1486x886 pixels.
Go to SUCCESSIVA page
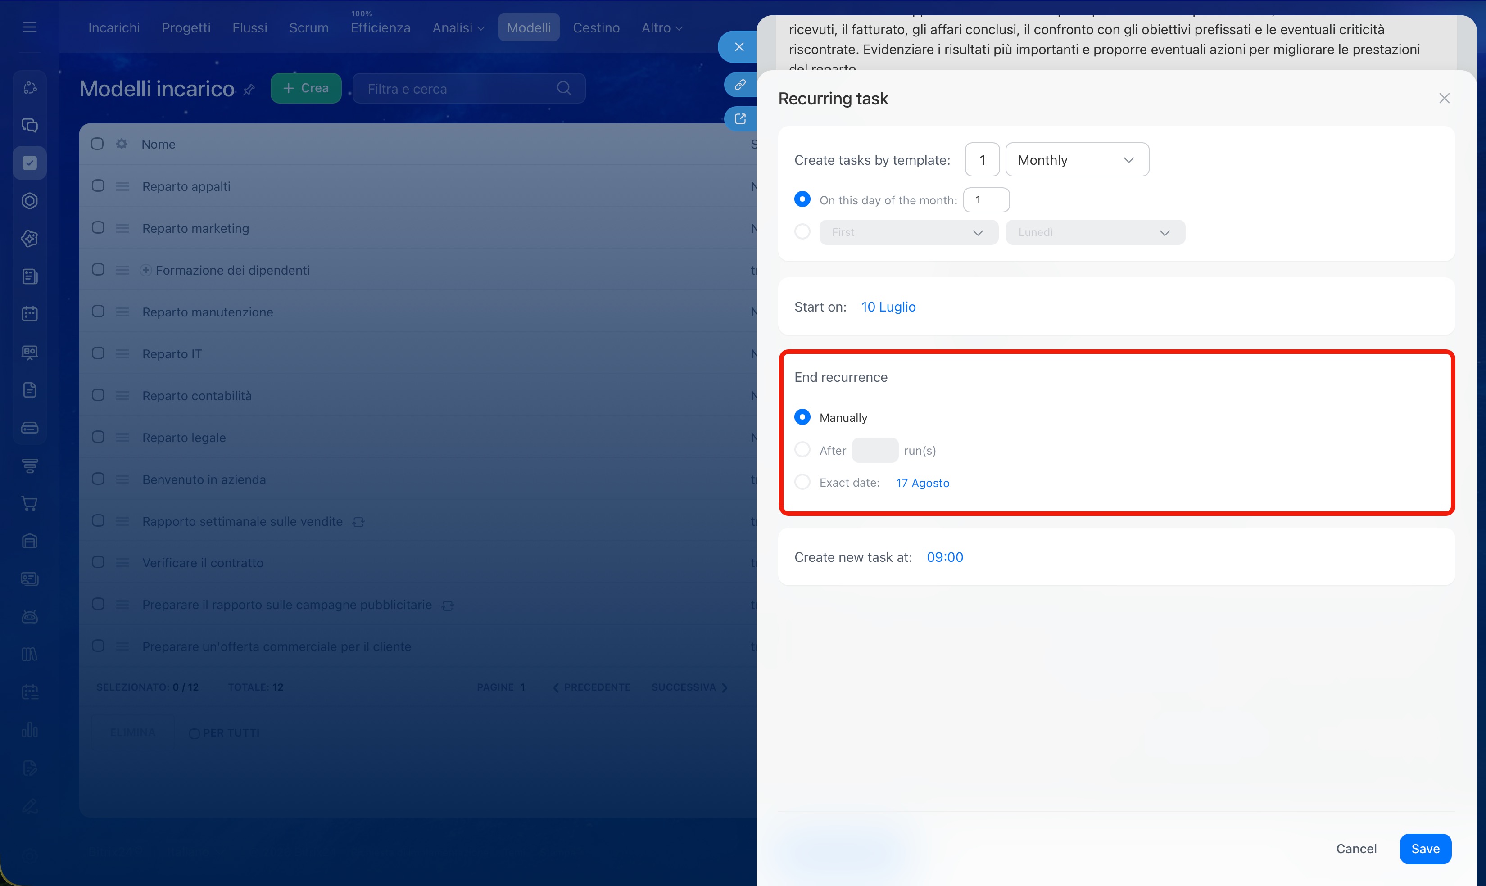689,687
